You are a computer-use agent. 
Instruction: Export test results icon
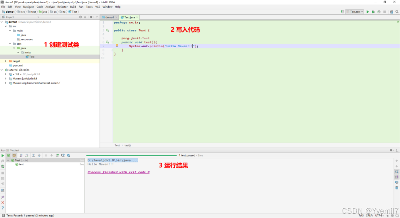pyautogui.click(x=57, y=155)
